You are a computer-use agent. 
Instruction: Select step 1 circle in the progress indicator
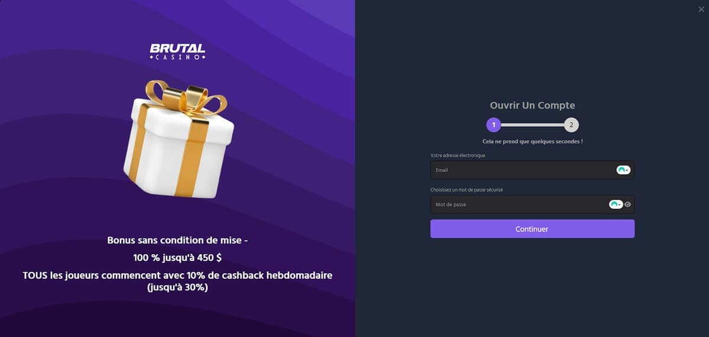coord(493,125)
